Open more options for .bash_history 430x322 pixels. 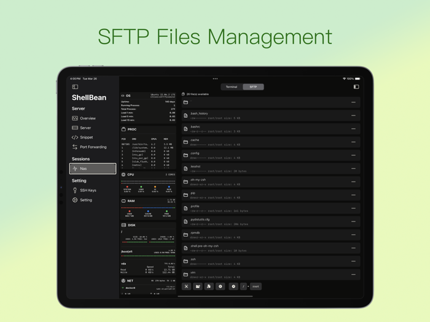[353, 115]
